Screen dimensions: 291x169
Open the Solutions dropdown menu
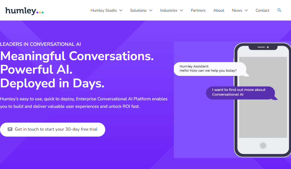coord(139,10)
